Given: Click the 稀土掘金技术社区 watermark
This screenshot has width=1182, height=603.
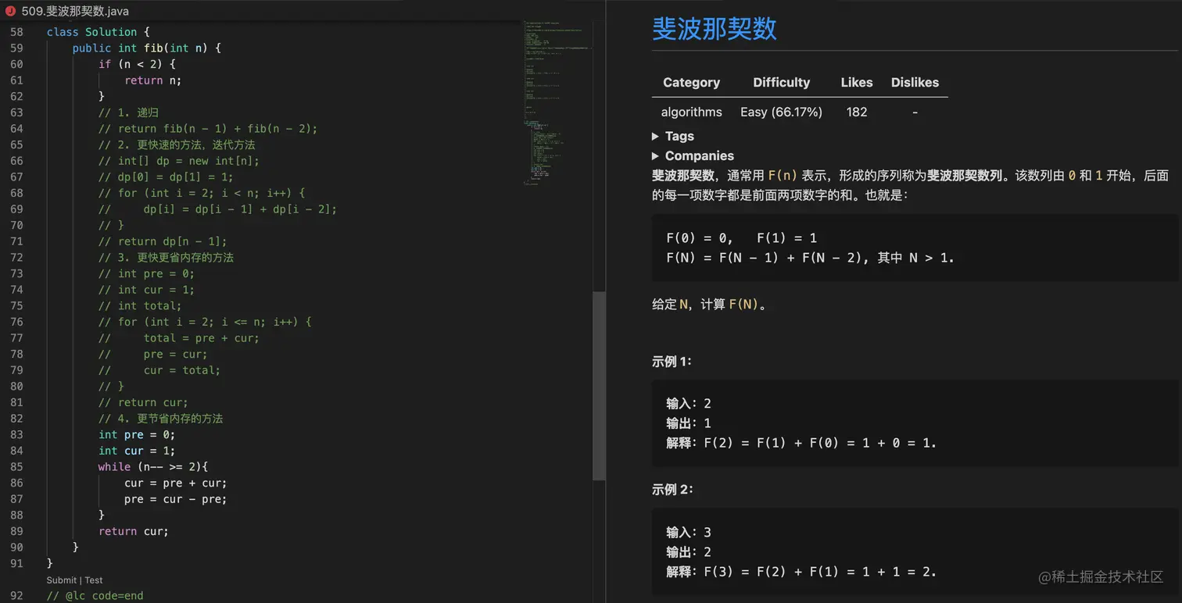Looking at the screenshot, I should tap(1101, 576).
